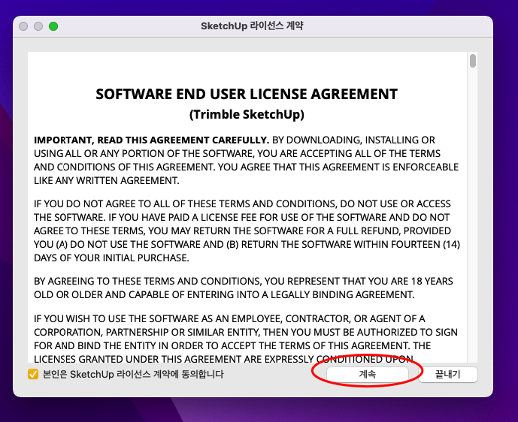
Task: Click the paragraph starting IF YOU DO NOT AGREE
Action: click(x=247, y=231)
